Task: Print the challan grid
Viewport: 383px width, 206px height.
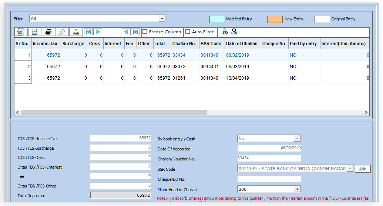Action: pyautogui.click(x=48, y=32)
